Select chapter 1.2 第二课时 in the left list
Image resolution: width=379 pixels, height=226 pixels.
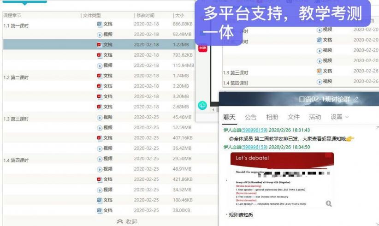[x=16, y=77]
